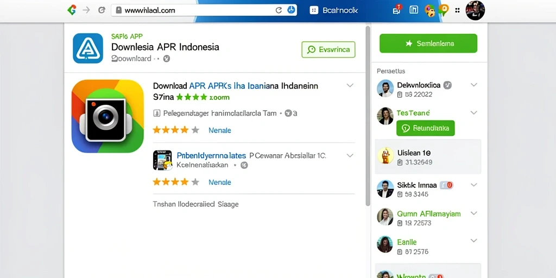The width and height of the screenshot is (556, 278).
Task: Go forward with the browser arrow
Action: pos(86,10)
